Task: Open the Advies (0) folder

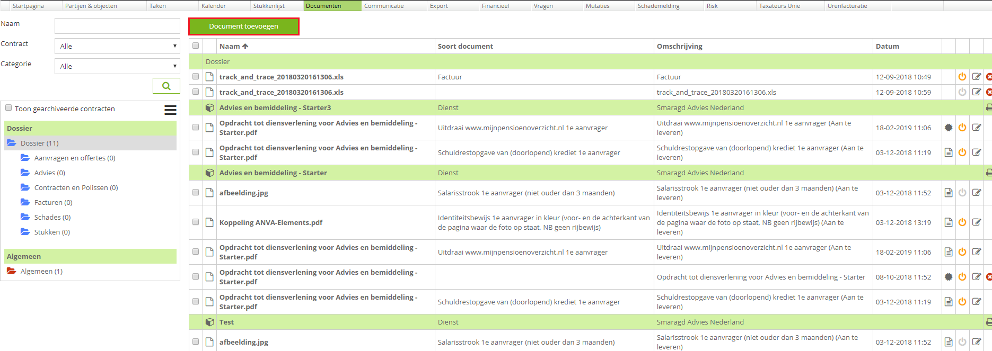Action: pos(49,173)
